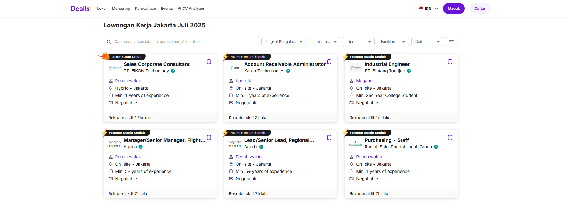Focus the job search input field
Image resolution: width=568 pixels, height=202 pixels.
point(181,42)
